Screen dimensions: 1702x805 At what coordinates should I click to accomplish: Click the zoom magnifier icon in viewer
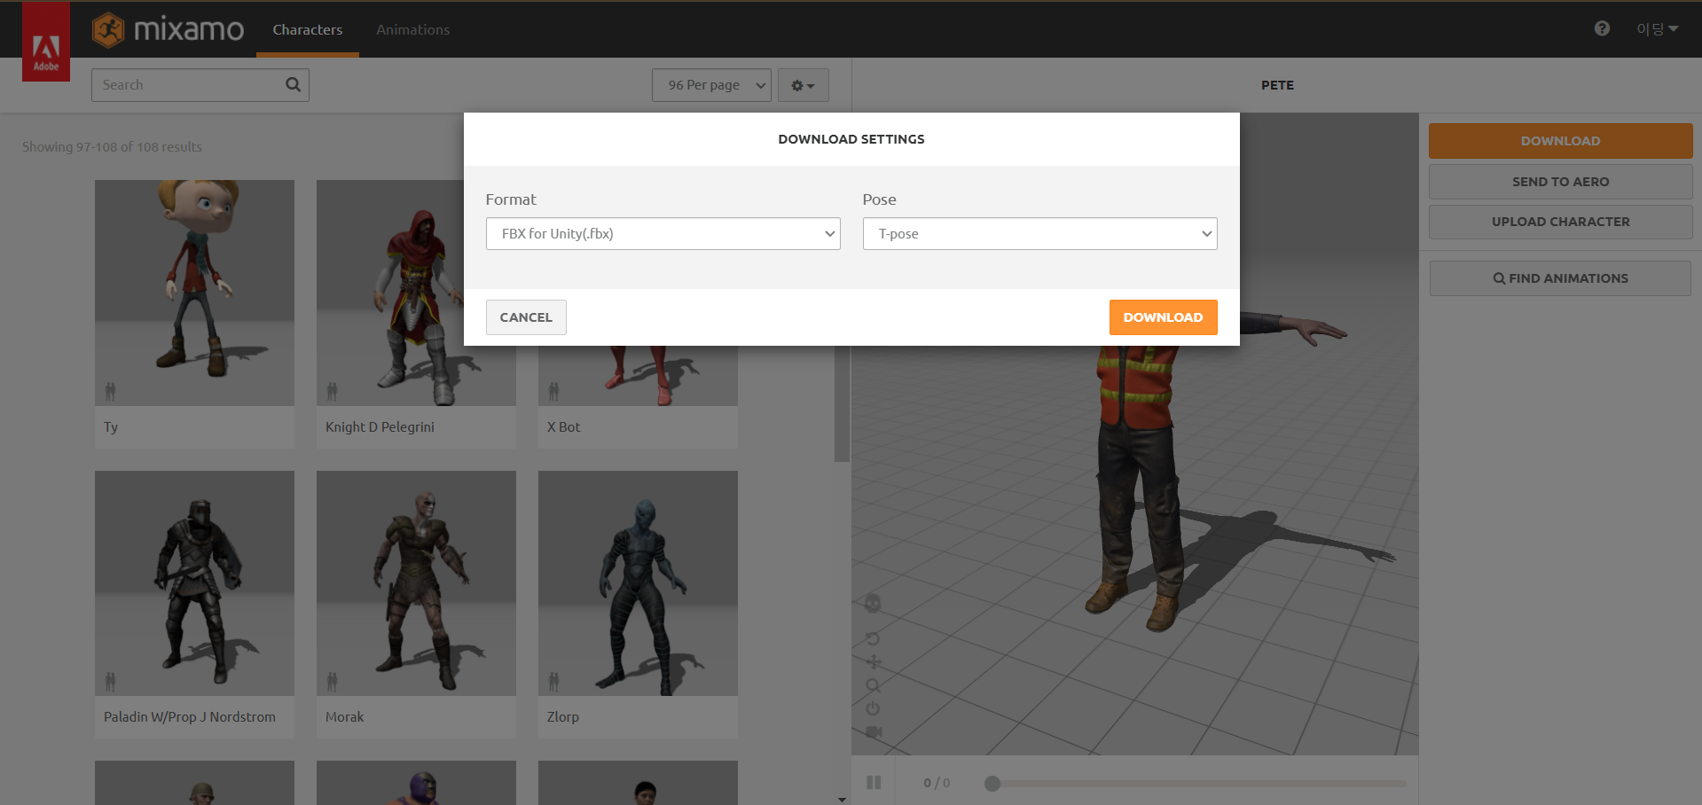tap(874, 685)
